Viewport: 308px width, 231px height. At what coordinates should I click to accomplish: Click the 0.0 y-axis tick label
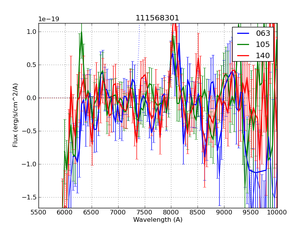click(32, 98)
